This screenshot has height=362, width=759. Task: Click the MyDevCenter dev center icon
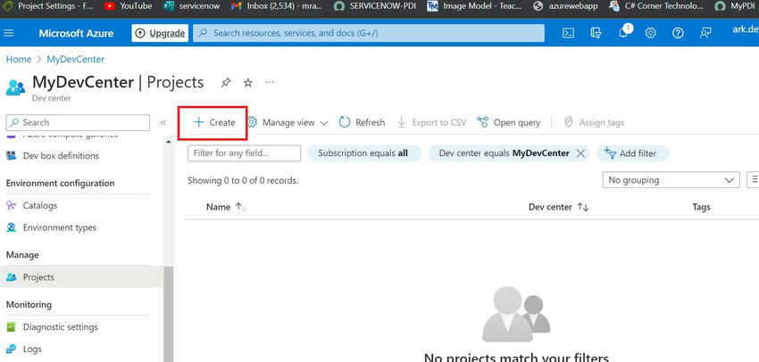tap(15, 87)
